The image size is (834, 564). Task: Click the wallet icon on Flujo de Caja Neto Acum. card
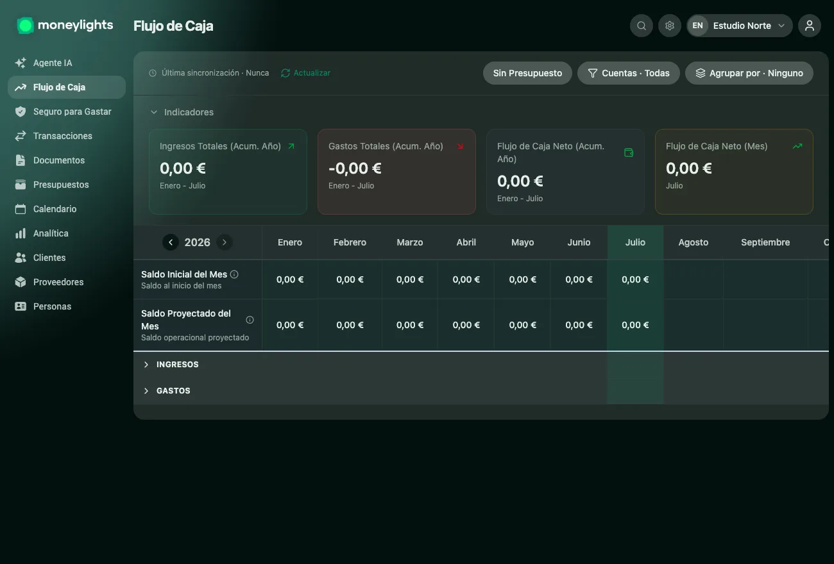pyautogui.click(x=629, y=153)
